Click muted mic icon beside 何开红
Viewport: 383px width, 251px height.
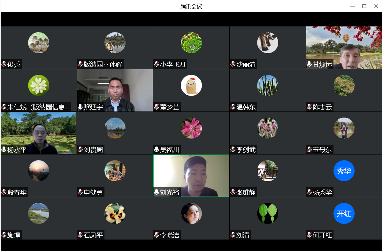[x=309, y=235]
